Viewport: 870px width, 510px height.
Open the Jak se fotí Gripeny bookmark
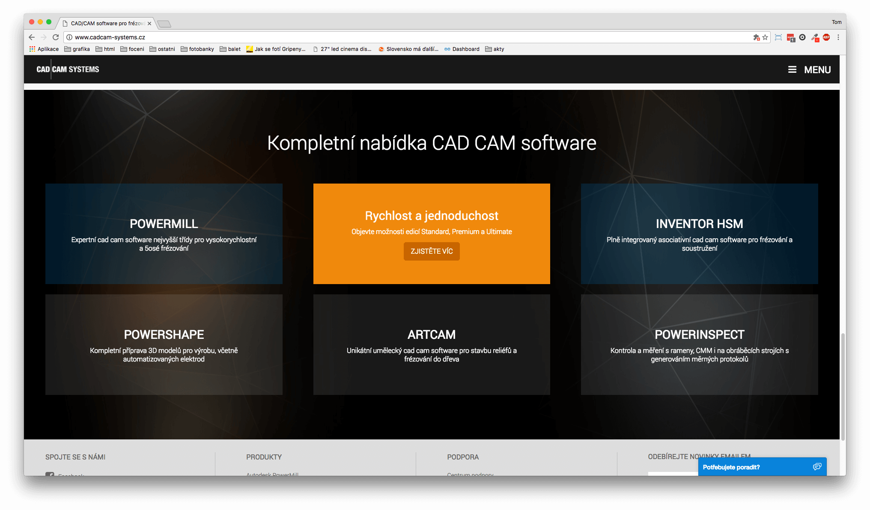pyautogui.click(x=276, y=49)
